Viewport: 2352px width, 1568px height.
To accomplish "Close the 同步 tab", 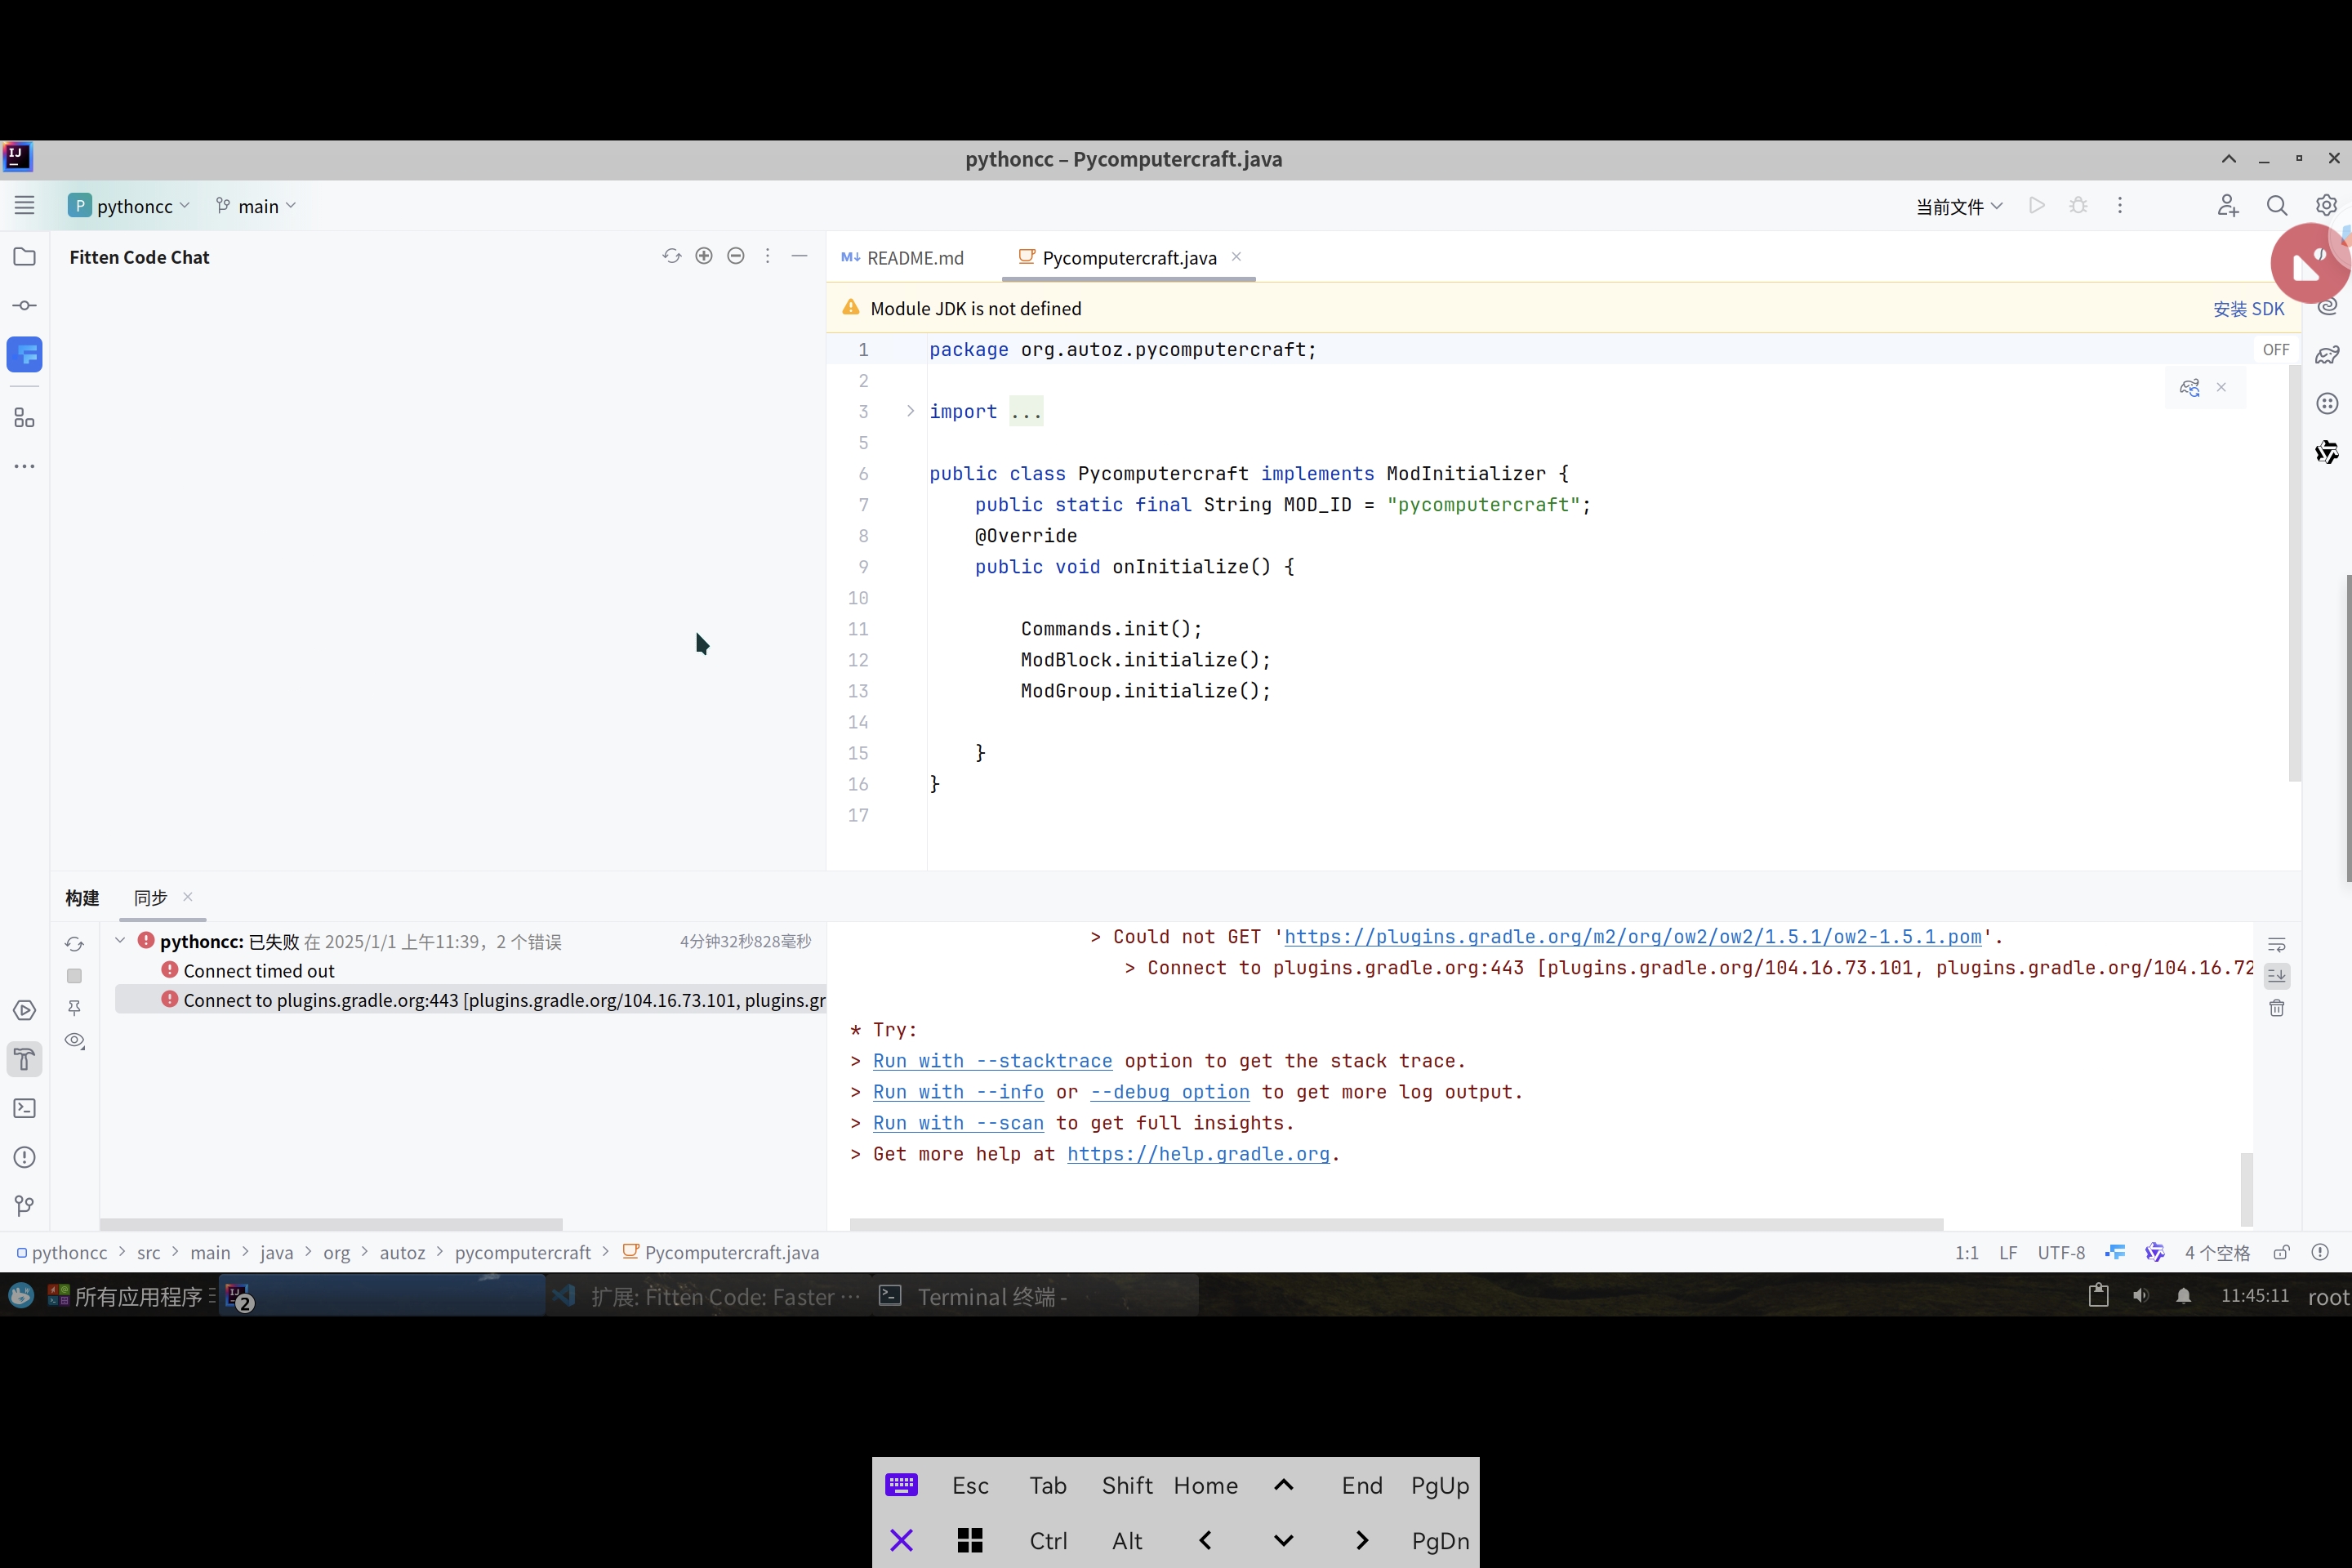I will point(188,897).
